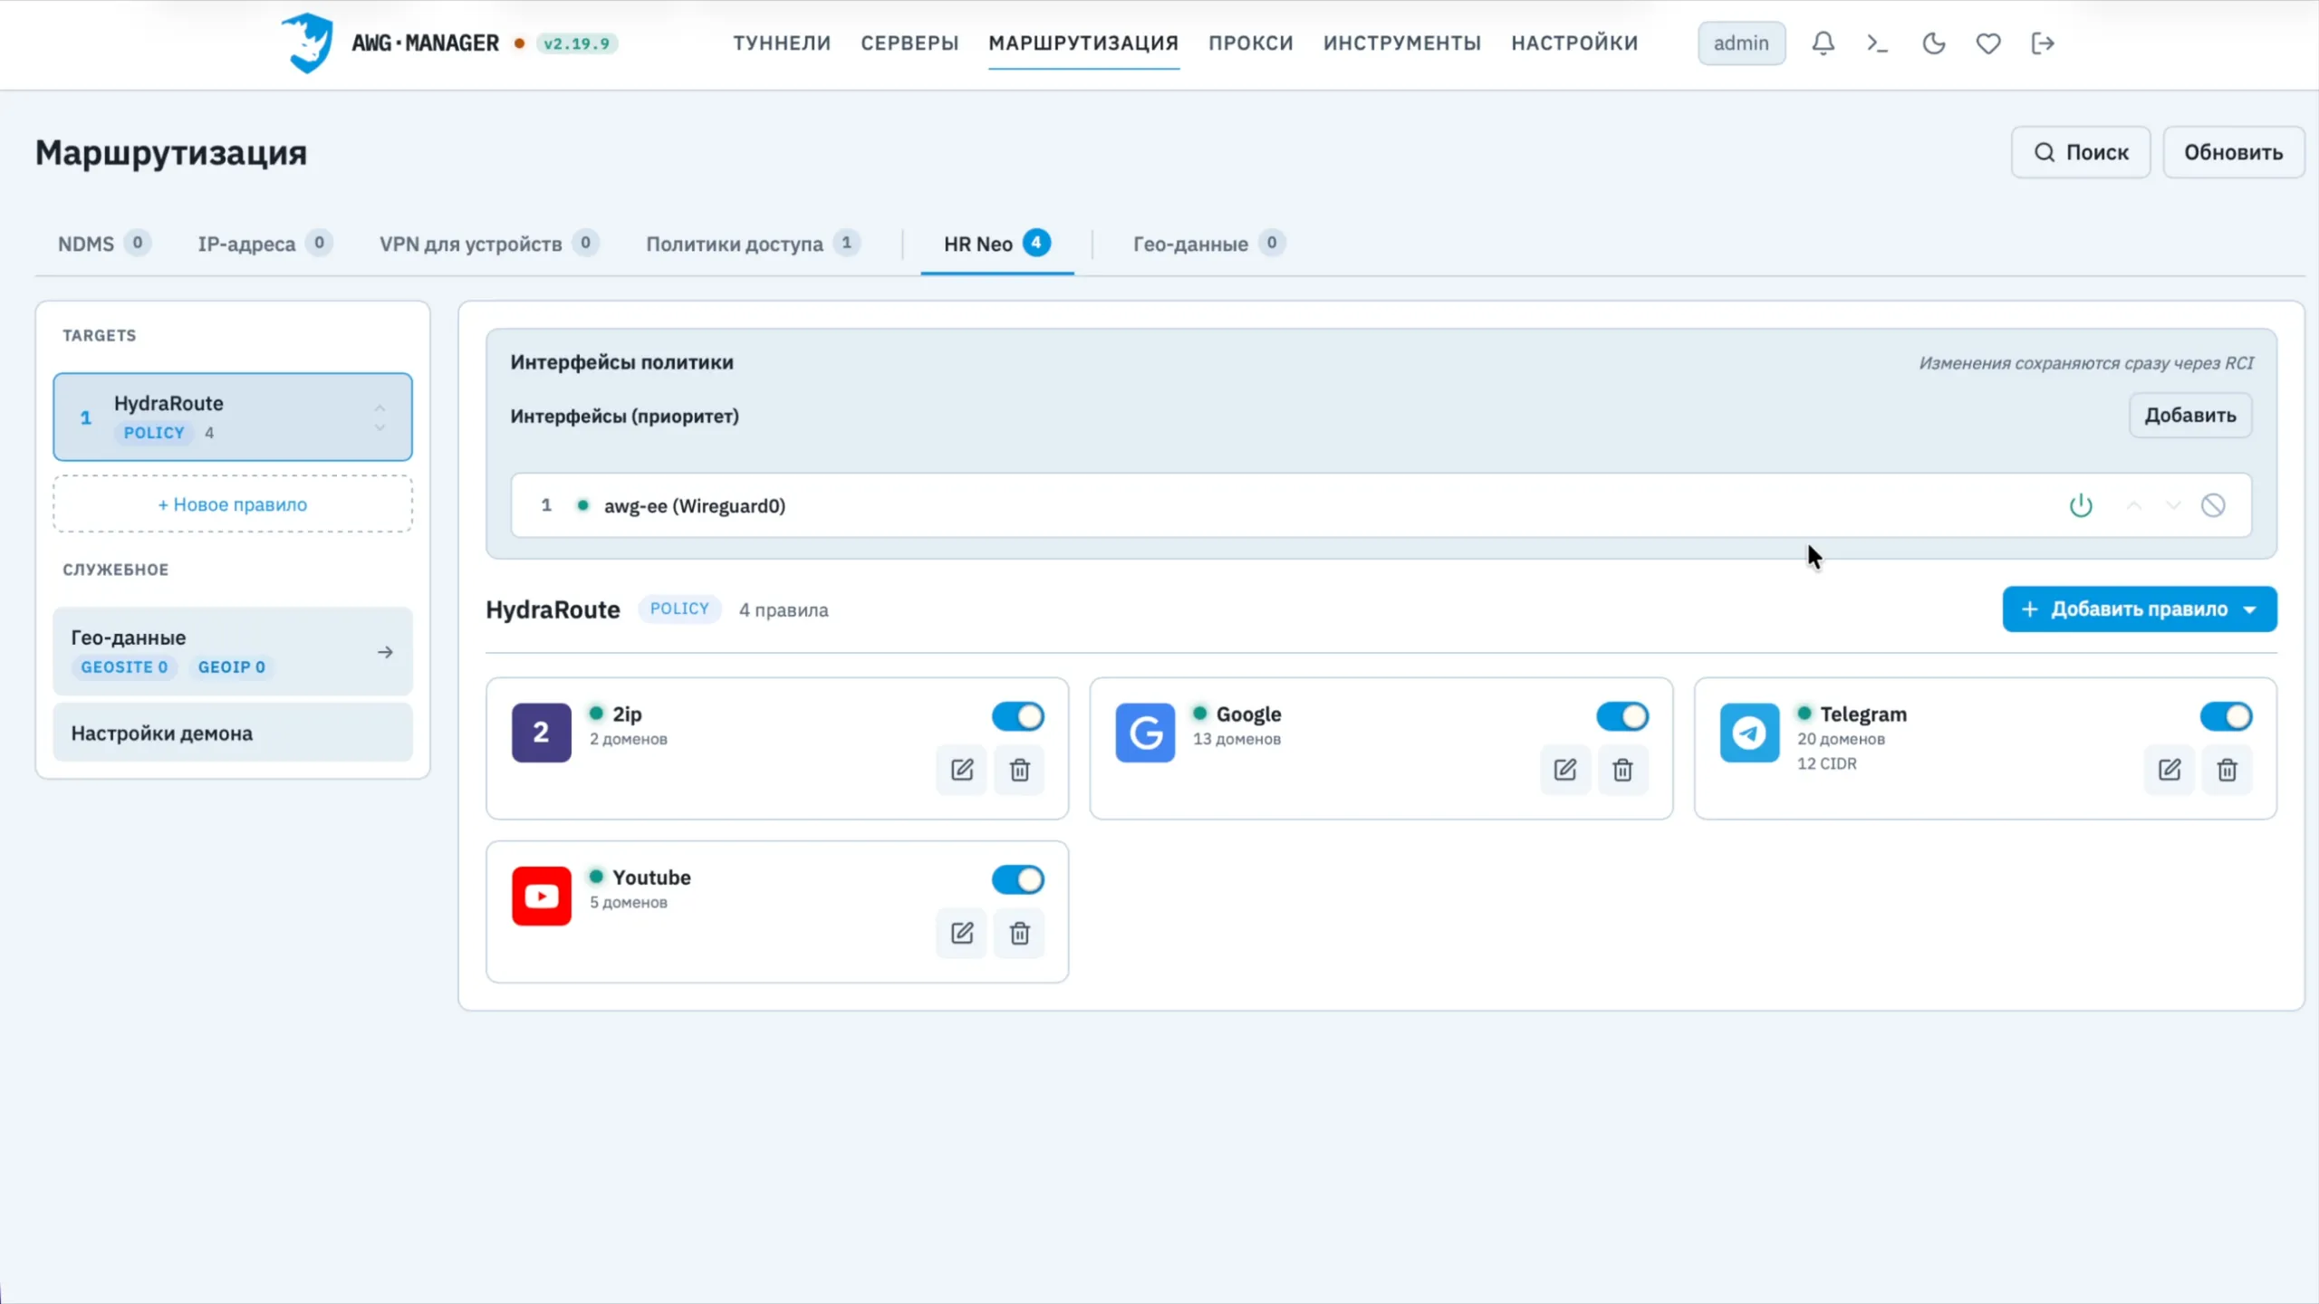The height and width of the screenshot is (1304, 2319).
Task: Log out using the exit icon
Action: pos(2043,43)
